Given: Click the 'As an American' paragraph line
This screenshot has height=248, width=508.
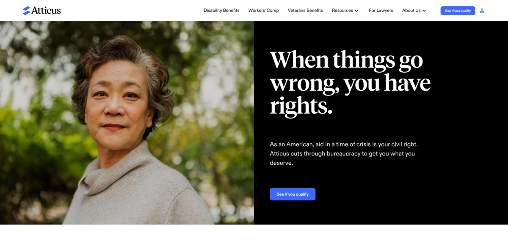Looking at the screenshot, I should pos(343,144).
